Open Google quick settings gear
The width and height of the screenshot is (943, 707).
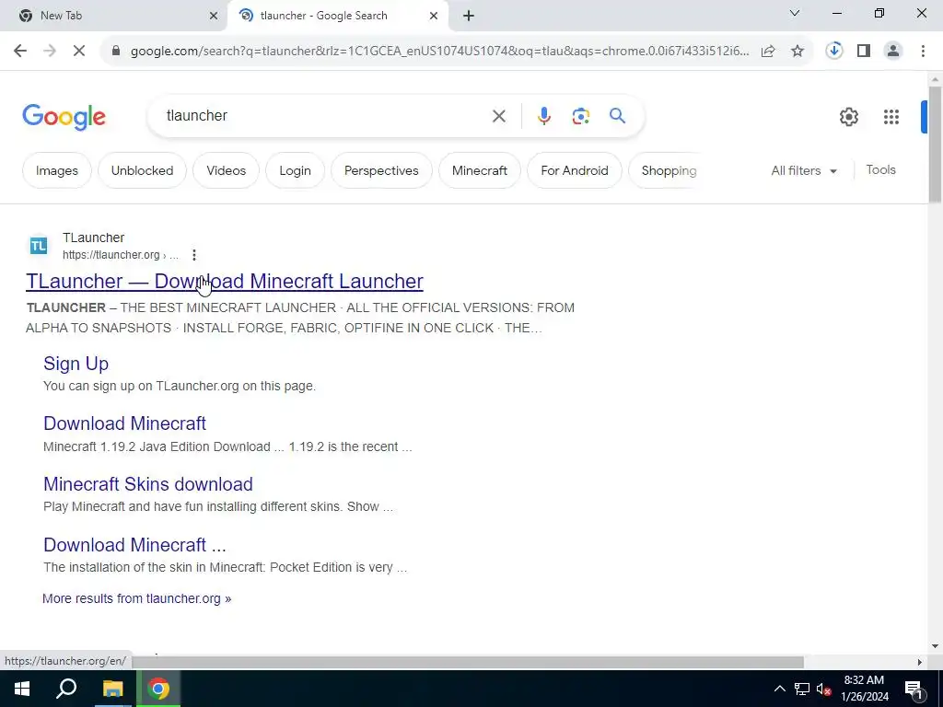click(x=848, y=117)
